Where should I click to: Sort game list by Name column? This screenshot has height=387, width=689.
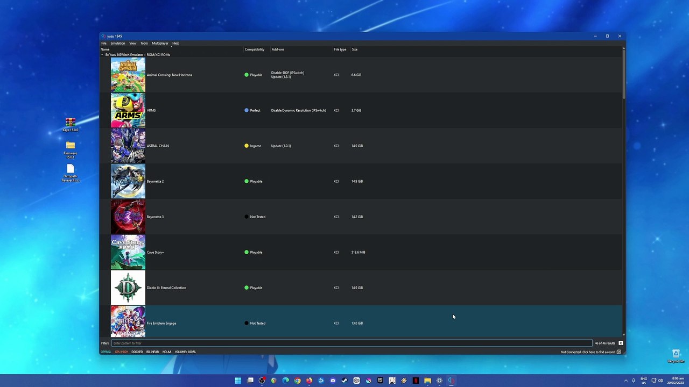(171, 49)
